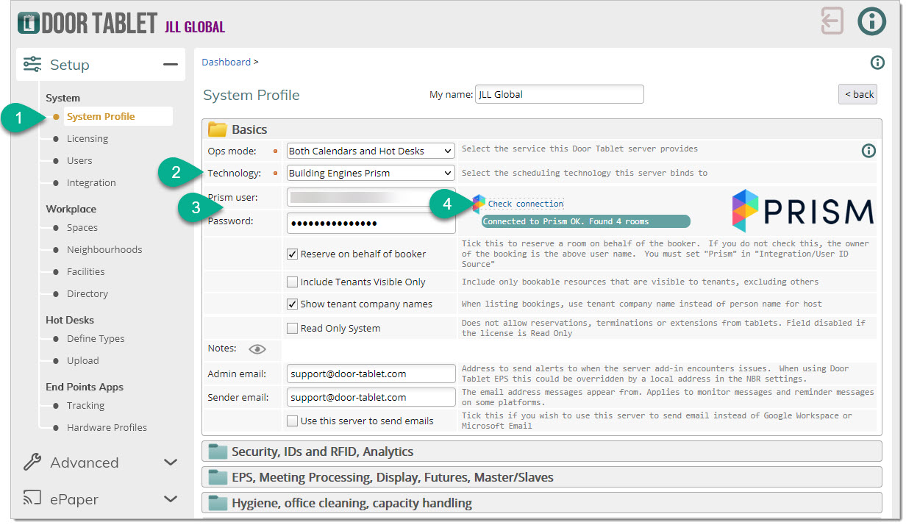Uncheck Reserve on behalf of booker
906x525 pixels.
click(x=293, y=254)
